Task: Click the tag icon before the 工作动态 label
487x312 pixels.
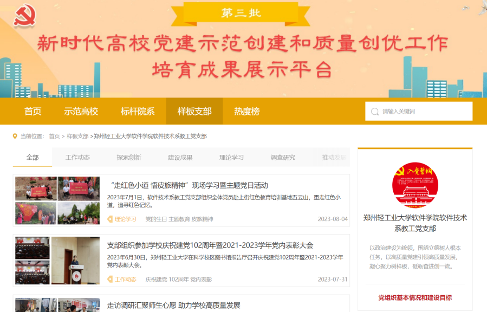Action: [x=109, y=280]
